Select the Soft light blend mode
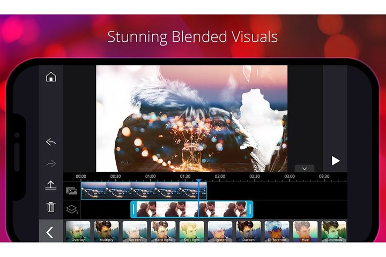 (x=192, y=231)
